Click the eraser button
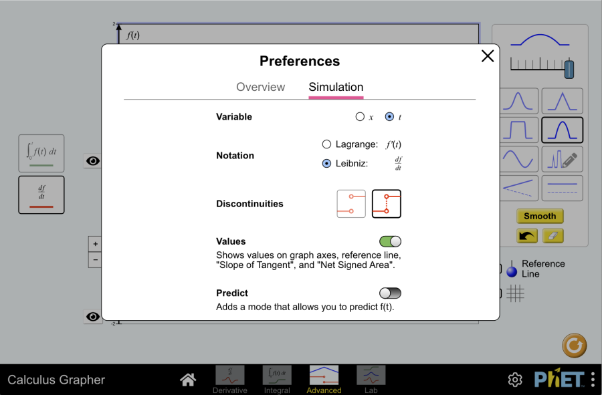Viewport: 602px width, 395px height. pyautogui.click(x=553, y=236)
